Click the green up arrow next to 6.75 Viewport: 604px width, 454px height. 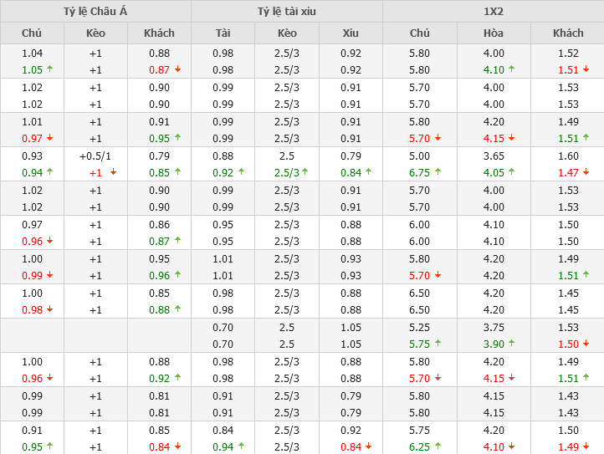point(438,172)
